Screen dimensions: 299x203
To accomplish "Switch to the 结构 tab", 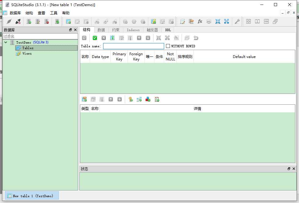I will click(x=87, y=30).
